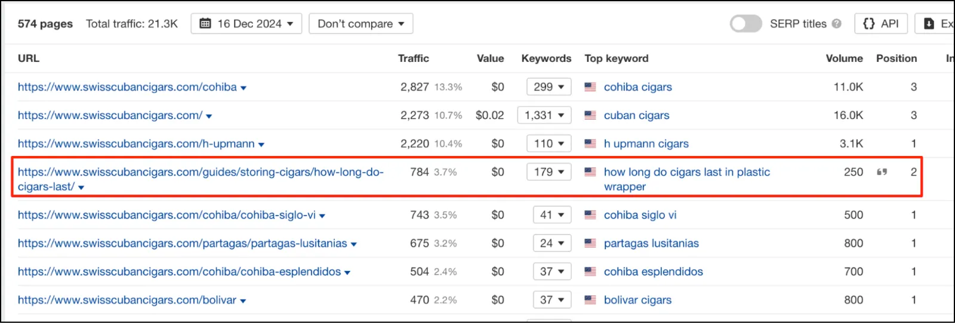Click the calendar icon in date selector
This screenshot has width=955, height=324.
(x=205, y=24)
